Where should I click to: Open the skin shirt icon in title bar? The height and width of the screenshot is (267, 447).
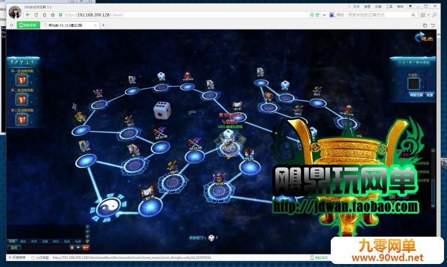[411, 7]
